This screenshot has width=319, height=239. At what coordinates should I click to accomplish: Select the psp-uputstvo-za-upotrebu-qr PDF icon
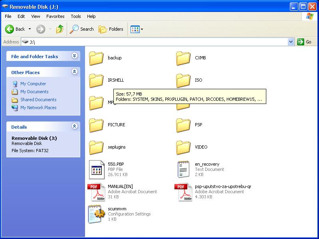(x=183, y=192)
